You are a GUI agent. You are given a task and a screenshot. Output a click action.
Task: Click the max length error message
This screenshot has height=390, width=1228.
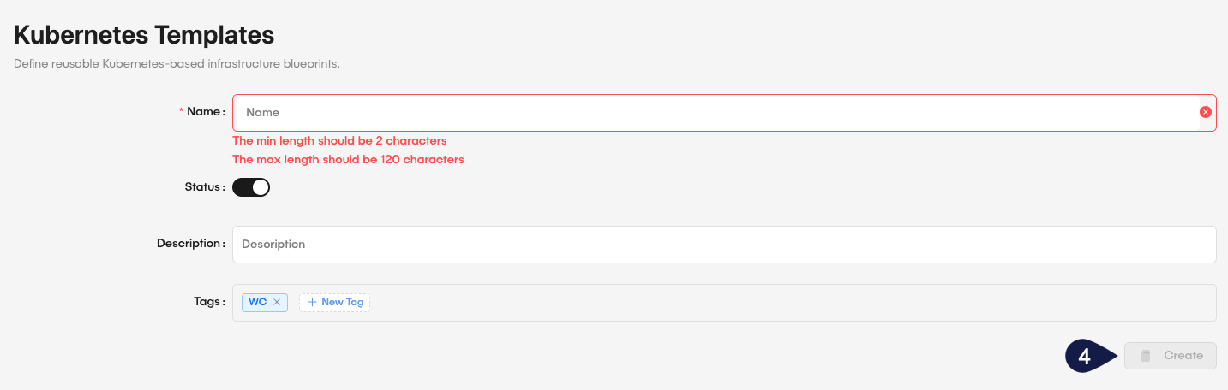(348, 159)
